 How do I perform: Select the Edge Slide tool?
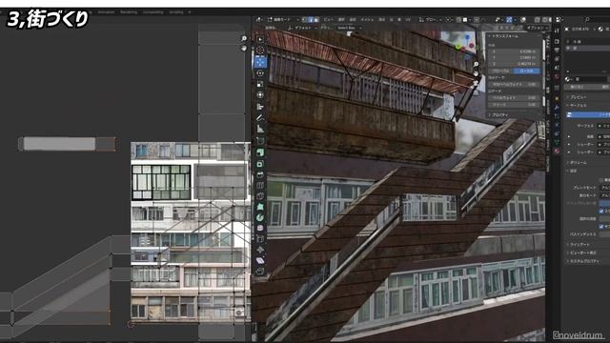[x=260, y=239]
